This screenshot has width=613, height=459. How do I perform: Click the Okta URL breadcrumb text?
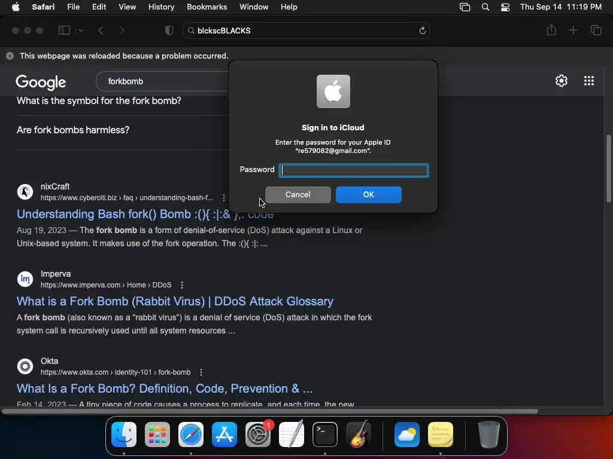click(116, 373)
